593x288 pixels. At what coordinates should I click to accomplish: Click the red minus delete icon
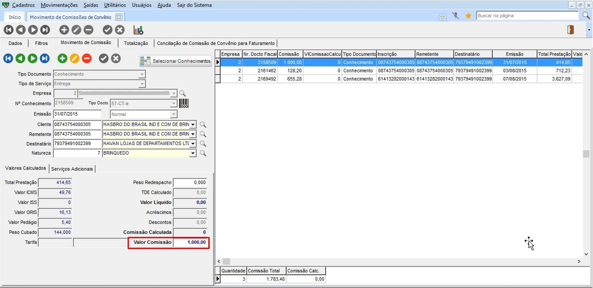[x=87, y=59]
